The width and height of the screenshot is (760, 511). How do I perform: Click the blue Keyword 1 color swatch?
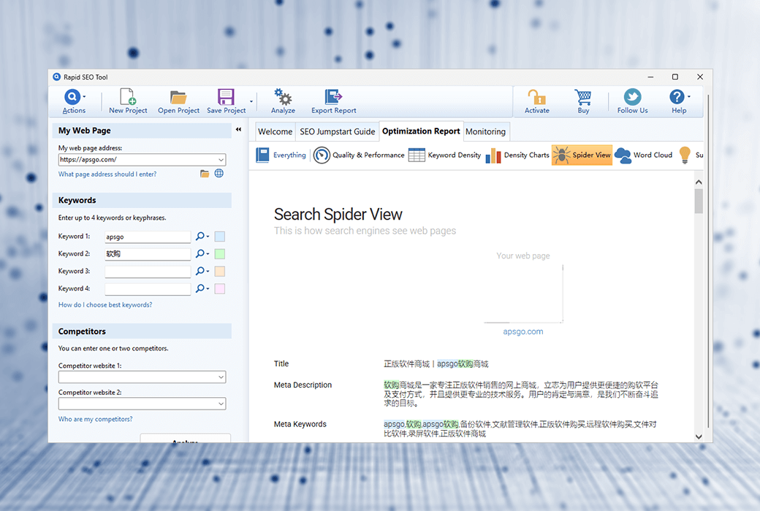(219, 237)
